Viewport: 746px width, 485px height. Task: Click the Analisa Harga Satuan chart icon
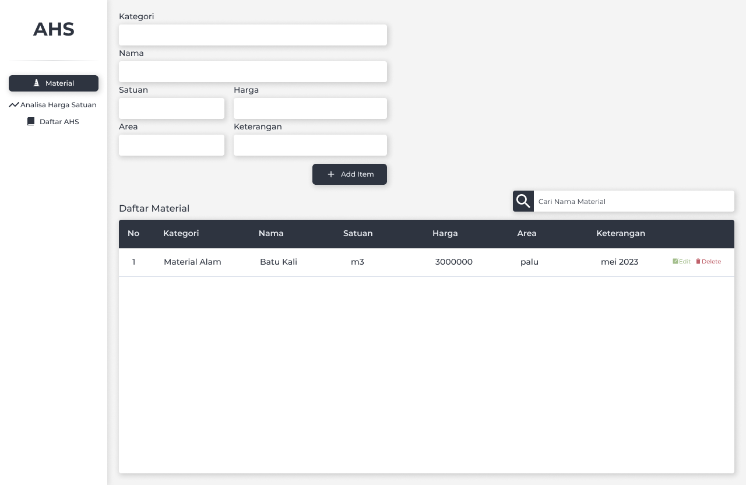(14, 105)
